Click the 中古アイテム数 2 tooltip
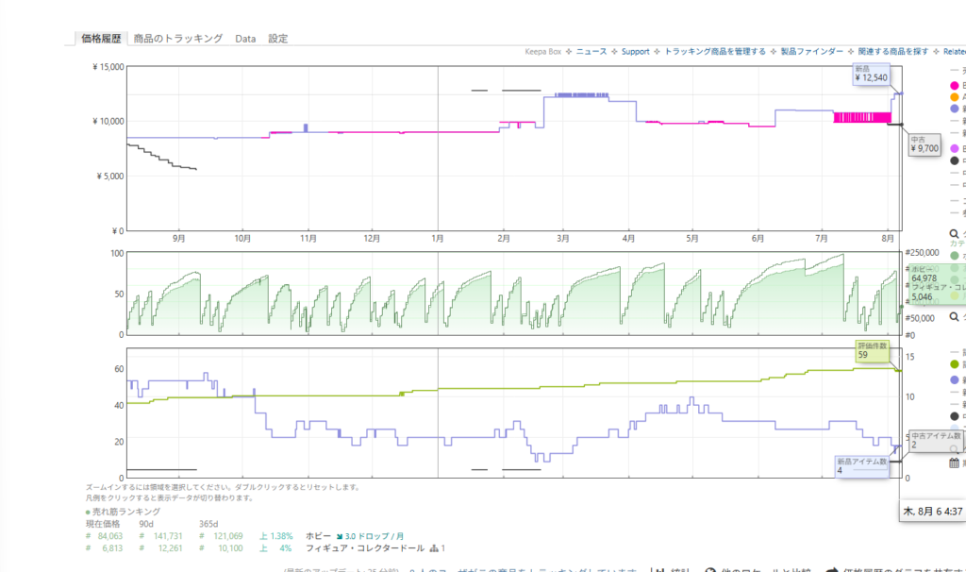 pyautogui.click(x=936, y=440)
